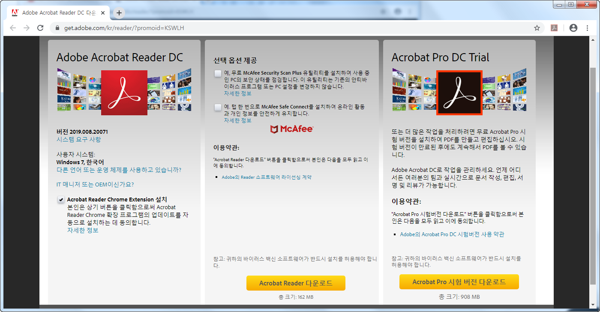Open 자세한 정보 under Chrome Extension

pos(83,230)
